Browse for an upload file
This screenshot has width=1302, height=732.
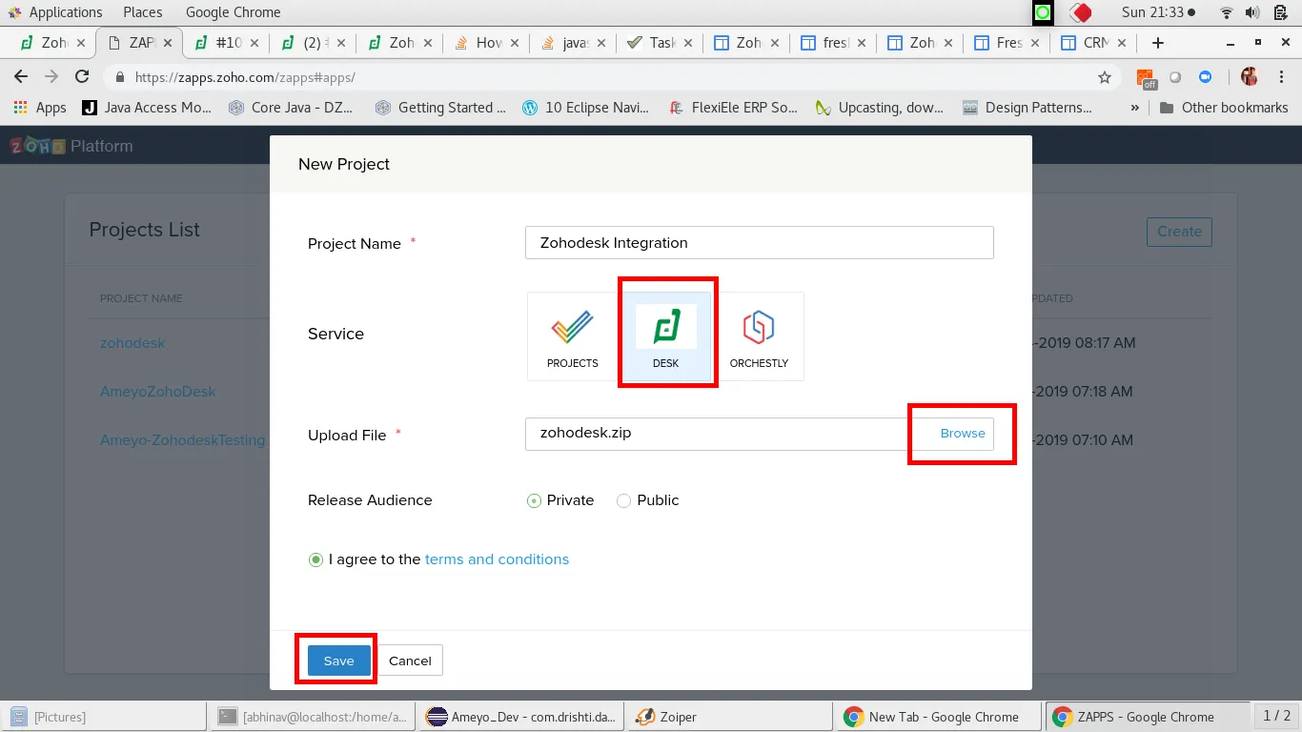[x=963, y=433]
